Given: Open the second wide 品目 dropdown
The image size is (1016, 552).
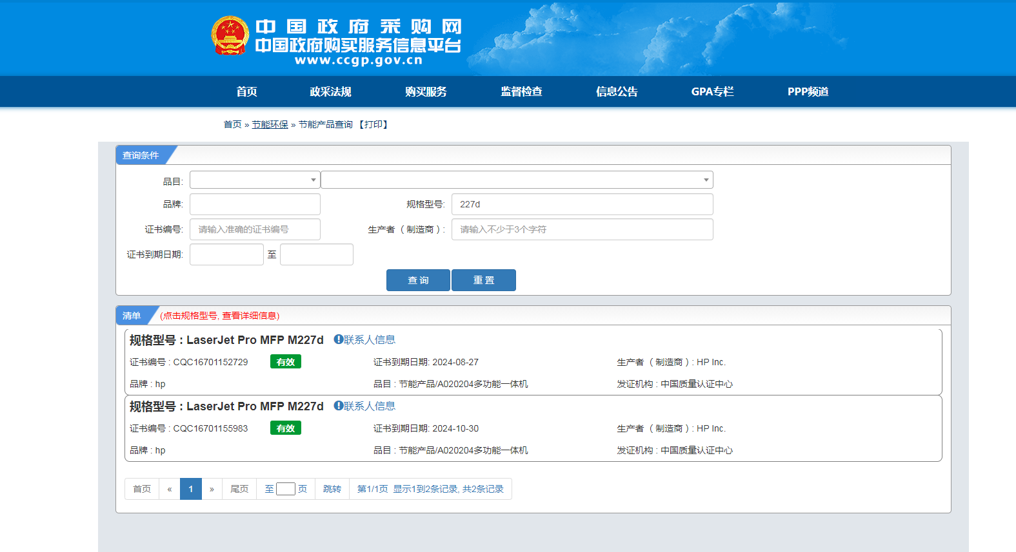Looking at the screenshot, I should (x=517, y=180).
